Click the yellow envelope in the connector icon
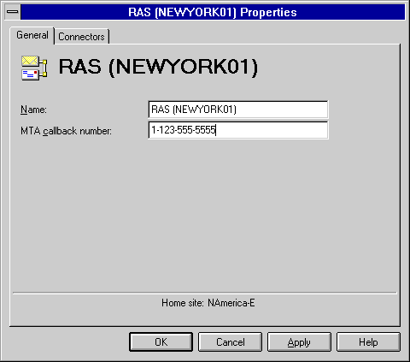The width and height of the screenshot is (410, 362). pos(30,61)
